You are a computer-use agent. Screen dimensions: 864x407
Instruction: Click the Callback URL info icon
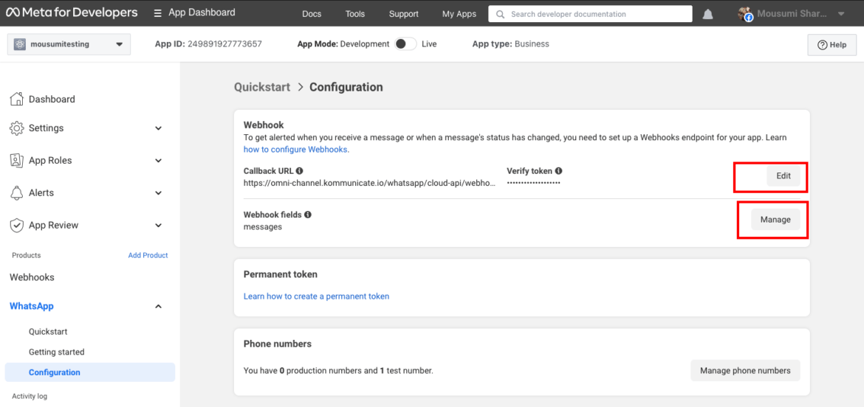(299, 171)
